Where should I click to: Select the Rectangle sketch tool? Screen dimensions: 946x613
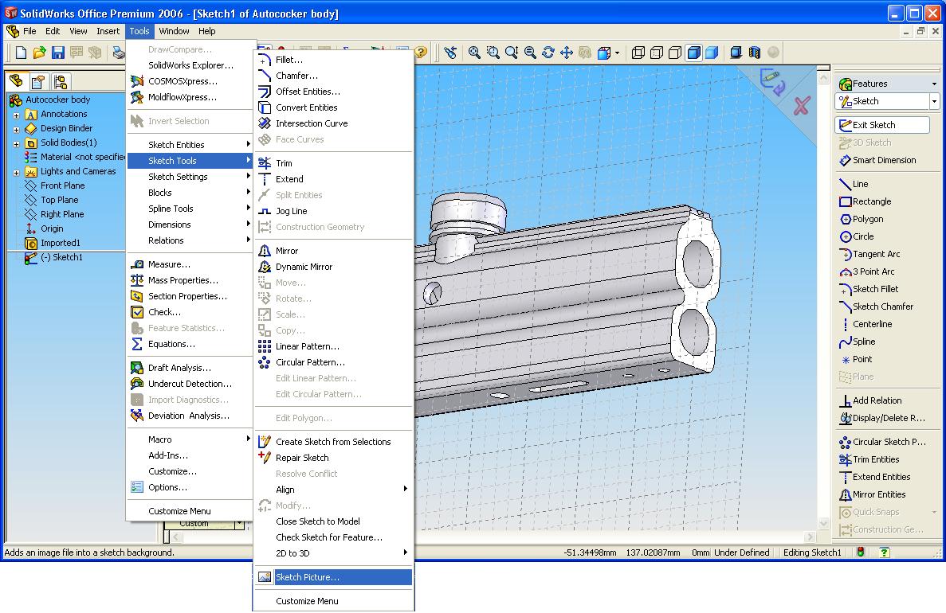click(x=866, y=201)
